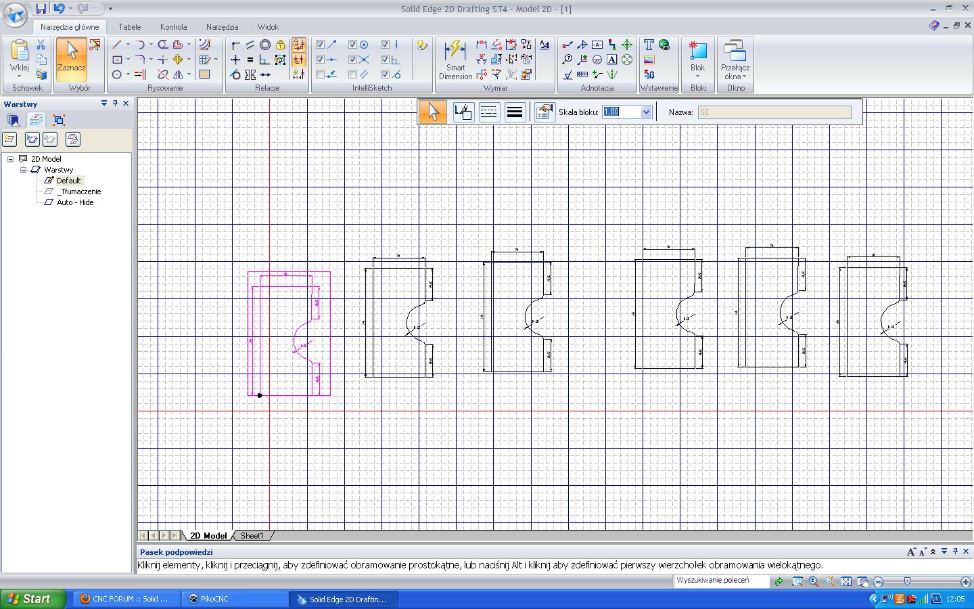The width and height of the screenshot is (974, 609).
Task: Open the dimension text style icon
Action: pyautogui.click(x=544, y=45)
